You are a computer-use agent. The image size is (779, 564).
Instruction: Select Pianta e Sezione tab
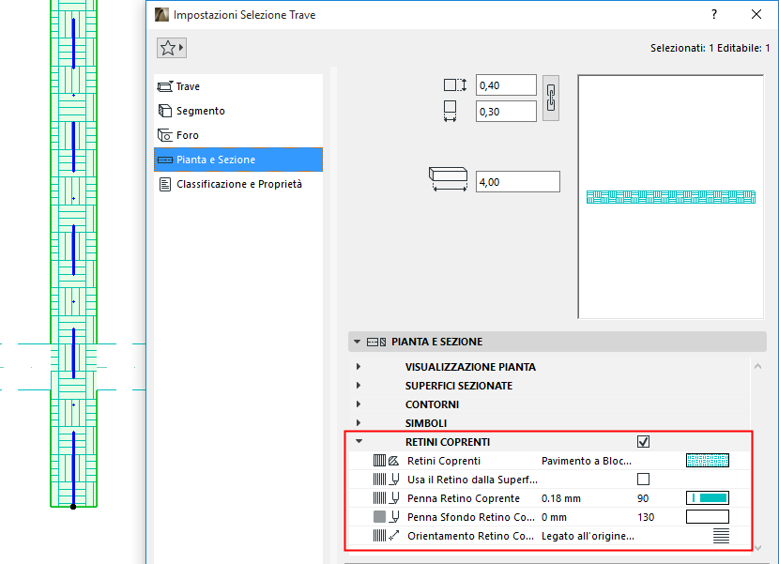(x=238, y=160)
